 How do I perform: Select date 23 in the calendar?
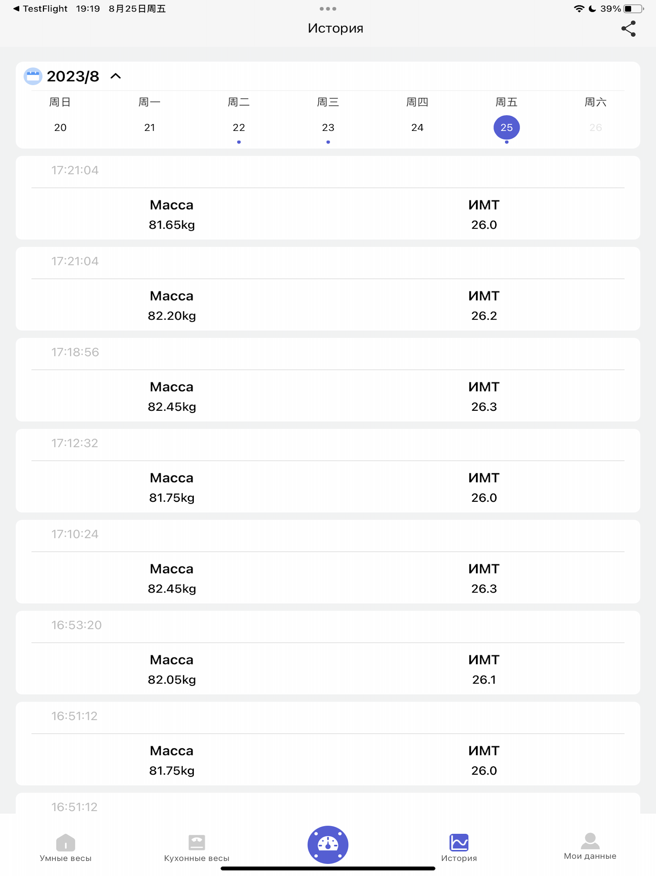pyautogui.click(x=328, y=128)
